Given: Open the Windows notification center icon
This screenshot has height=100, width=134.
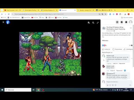Looking at the screenshot, I should [x=131, y=90].
